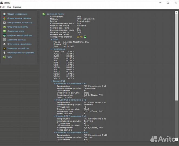
Task: Click the Общая информация sidebar icon
Action: 4,14
